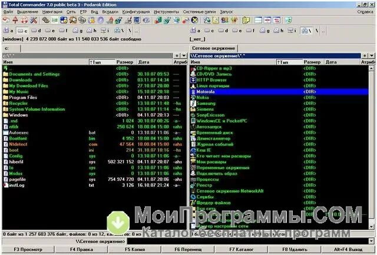Click root '\' button in right drive bar
377x255 pixels.
[317, 31]
